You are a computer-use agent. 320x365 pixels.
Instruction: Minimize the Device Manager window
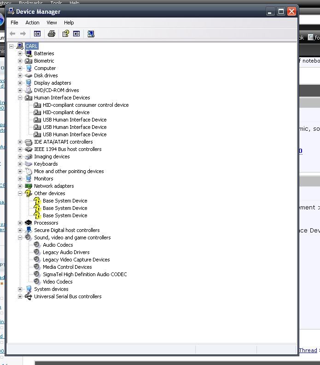click(270, 12)
